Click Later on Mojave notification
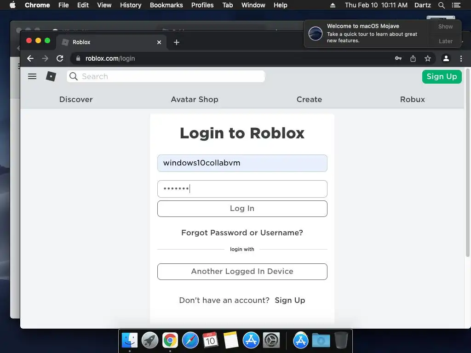471x353 pixels. [x=445, y=41]
